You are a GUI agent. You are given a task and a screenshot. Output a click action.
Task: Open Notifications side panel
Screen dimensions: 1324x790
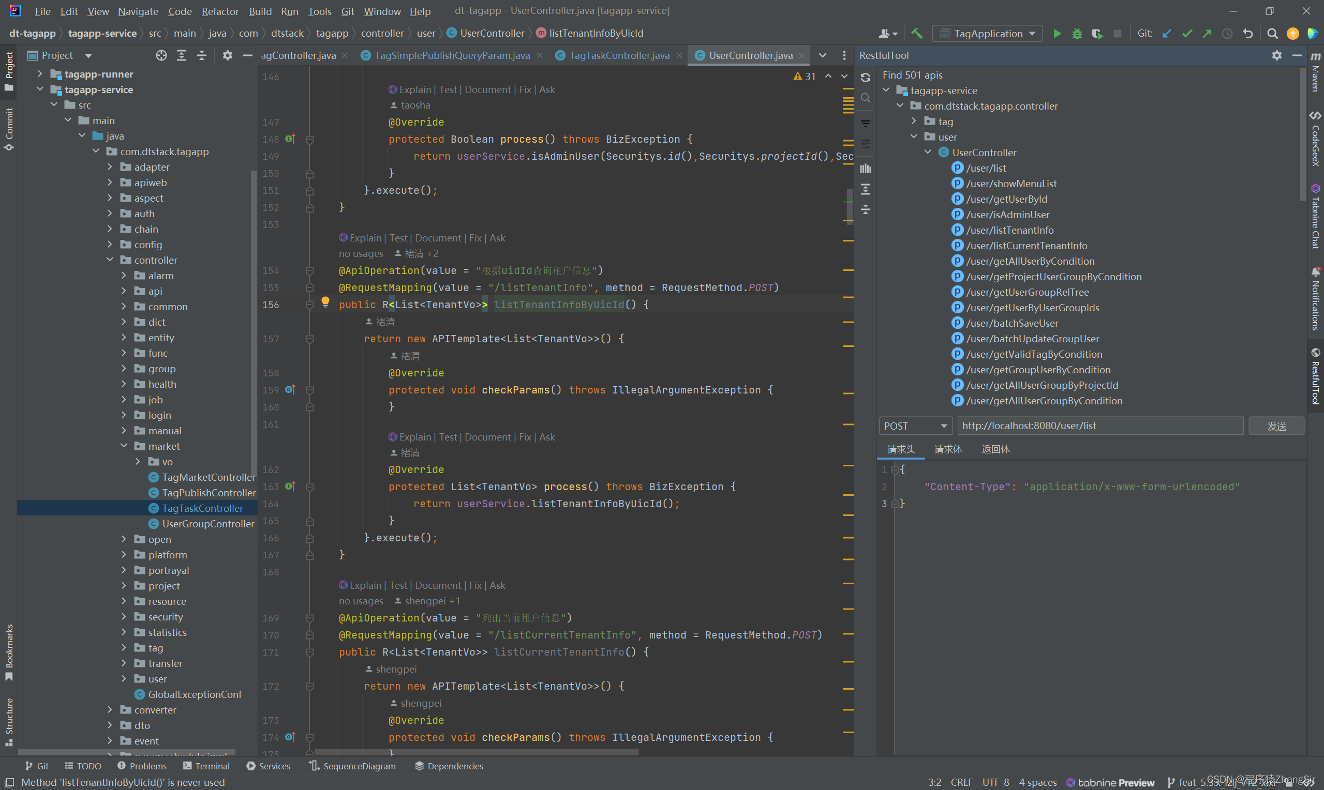tap(1316, 299)
